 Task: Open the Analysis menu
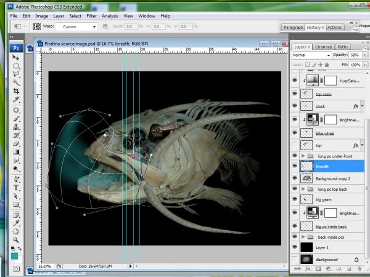click(110, 16)
